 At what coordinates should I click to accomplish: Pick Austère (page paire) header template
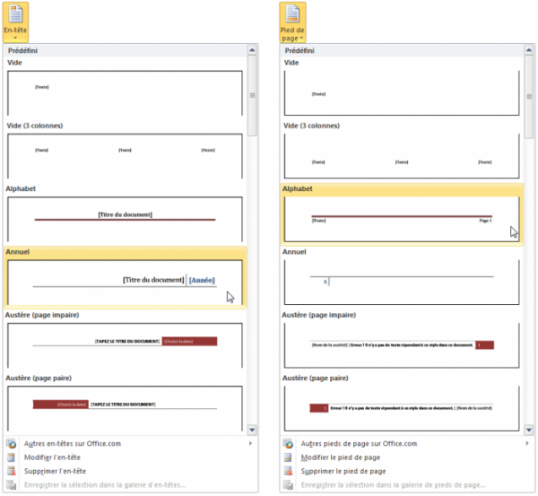(x=125, y=408)
